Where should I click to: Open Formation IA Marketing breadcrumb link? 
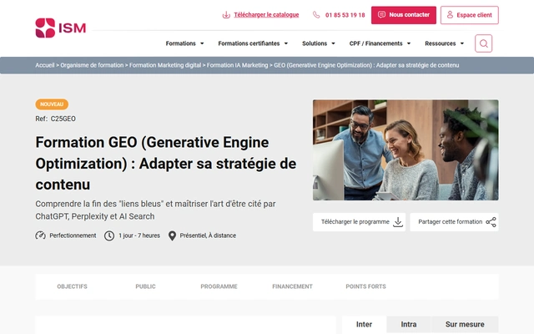click(x=237, y=65)
